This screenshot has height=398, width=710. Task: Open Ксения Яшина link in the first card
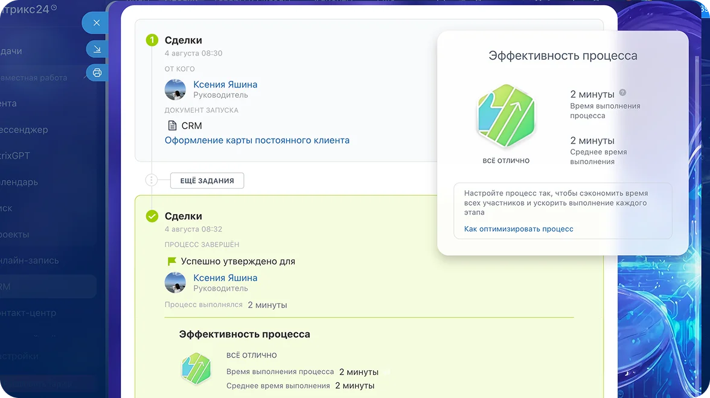click(225, 84)
